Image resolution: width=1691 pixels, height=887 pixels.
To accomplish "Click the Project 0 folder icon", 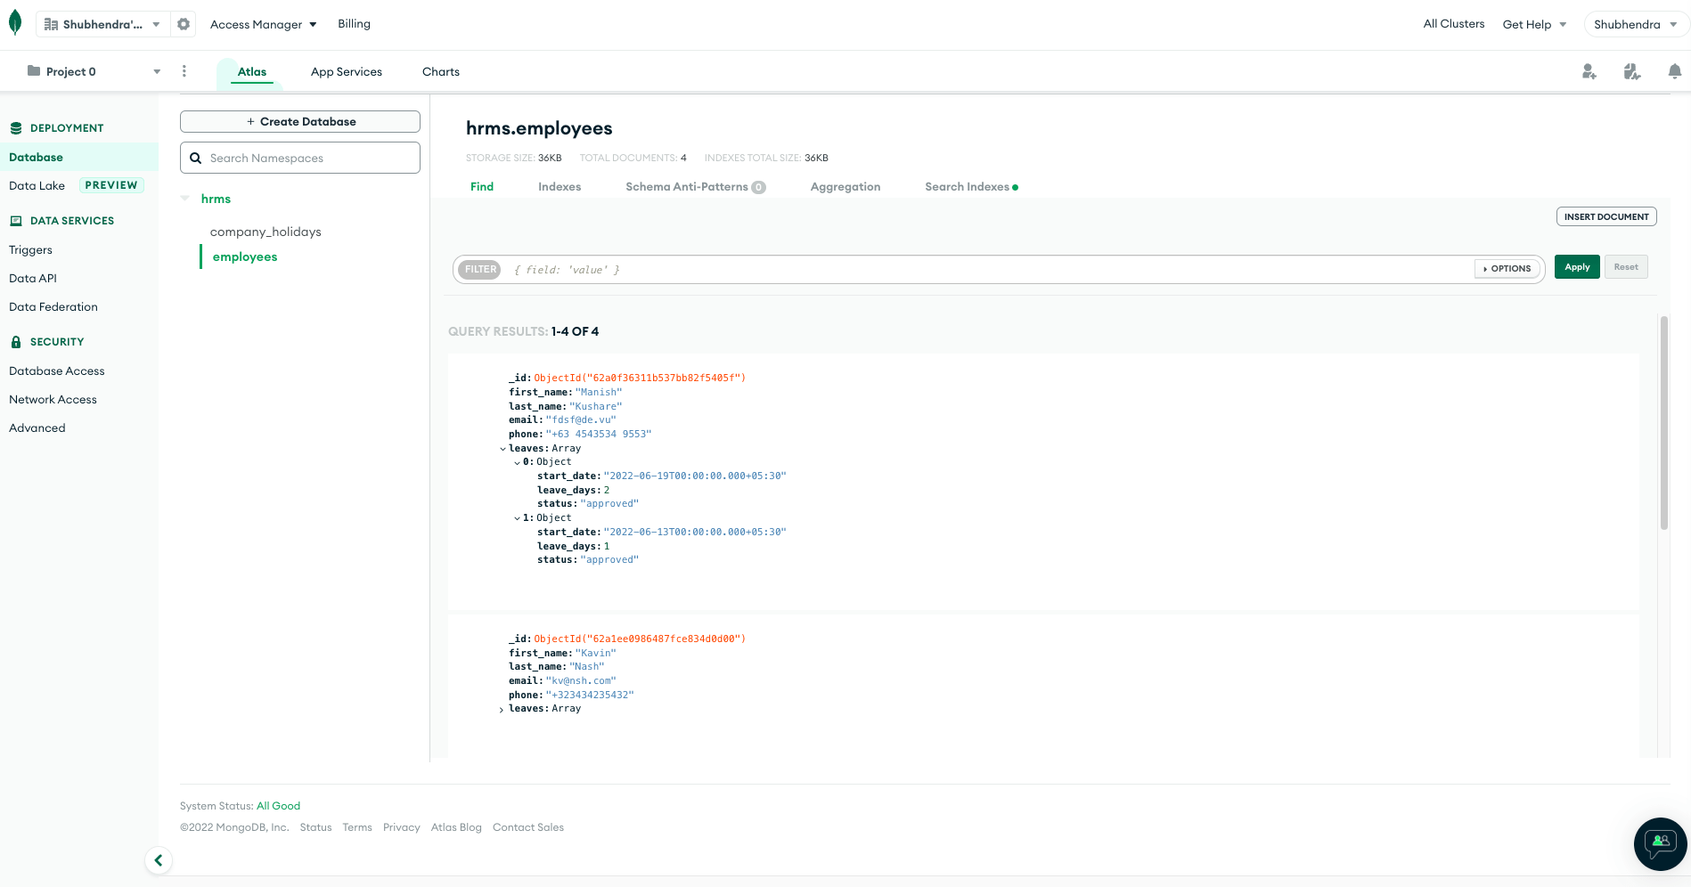I will [33, 71].
